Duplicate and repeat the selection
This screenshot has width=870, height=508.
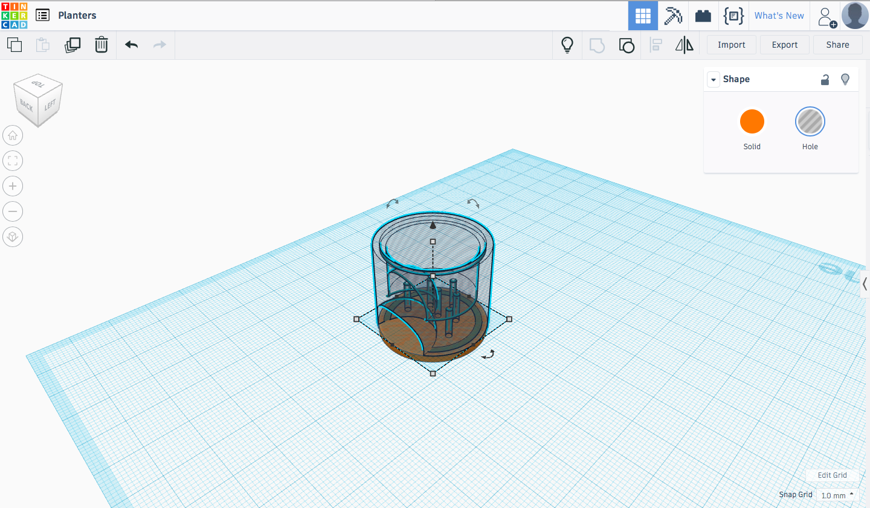[72, 45]
